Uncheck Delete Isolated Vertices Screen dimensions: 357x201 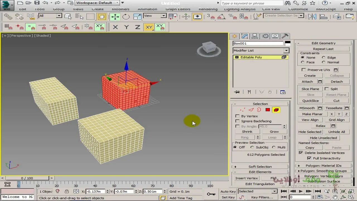coord(301,153)
